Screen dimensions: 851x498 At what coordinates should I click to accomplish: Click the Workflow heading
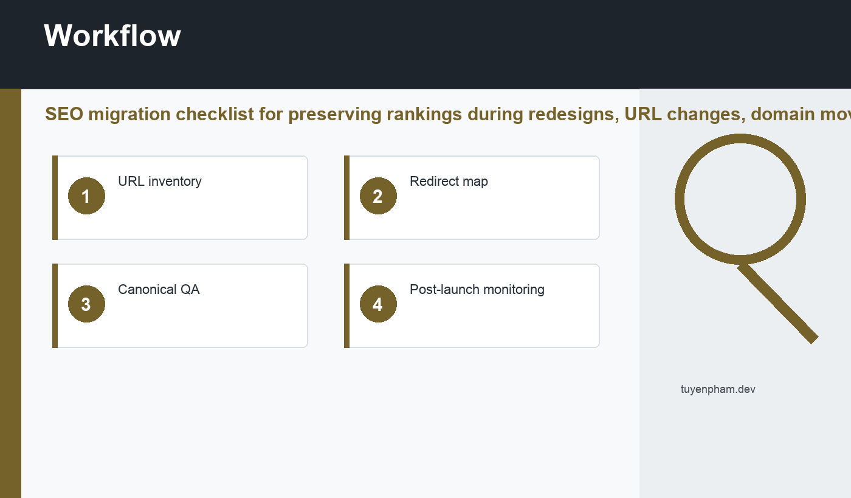112,35
